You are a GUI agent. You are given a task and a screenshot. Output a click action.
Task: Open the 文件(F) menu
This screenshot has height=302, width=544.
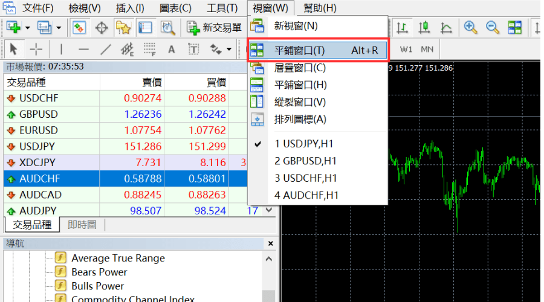coord(38,8)
